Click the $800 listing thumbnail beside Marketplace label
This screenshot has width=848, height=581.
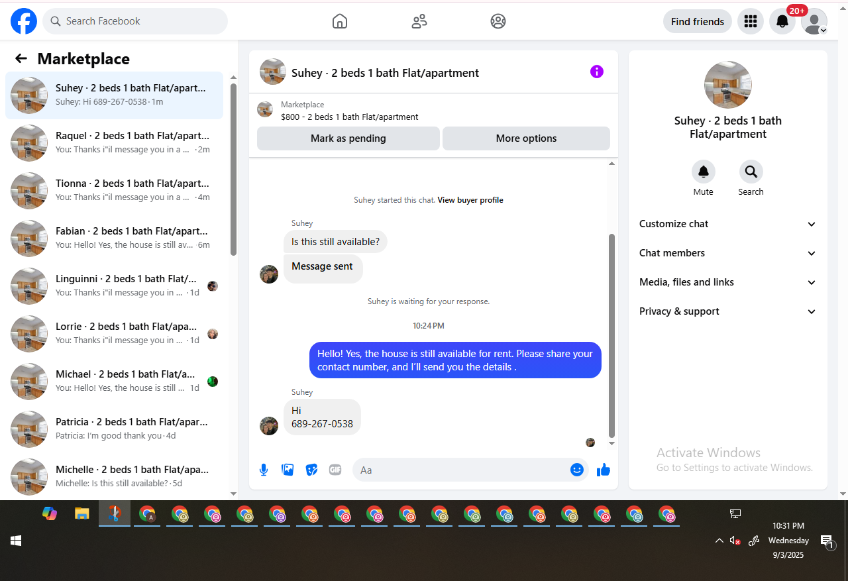[x=265, y=109]
